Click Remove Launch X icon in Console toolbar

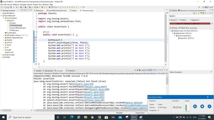(x=137, y=70)
